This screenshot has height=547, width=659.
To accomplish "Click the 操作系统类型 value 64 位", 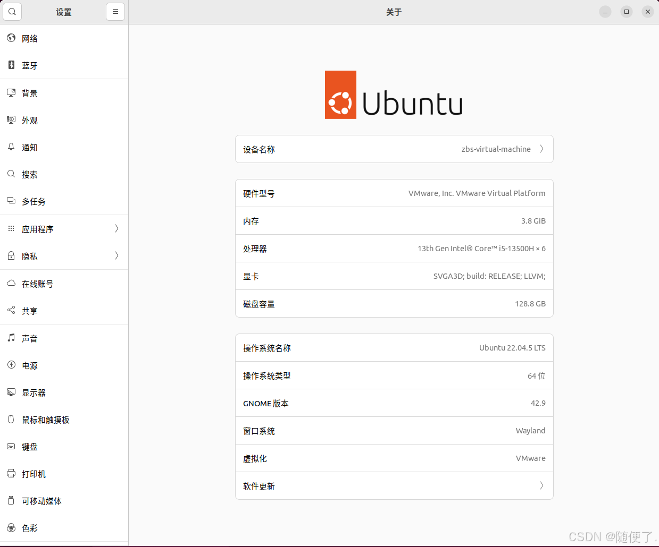I will (537, 375).
